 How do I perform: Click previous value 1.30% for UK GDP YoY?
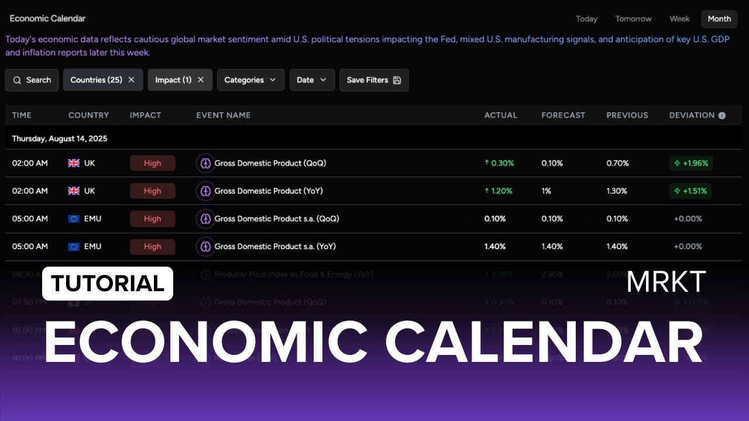coord(617,191)
